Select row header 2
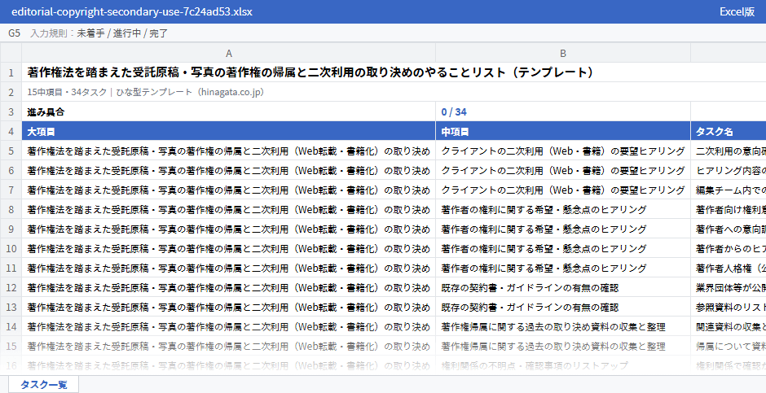The image size is (766, 393). (11, 92)
